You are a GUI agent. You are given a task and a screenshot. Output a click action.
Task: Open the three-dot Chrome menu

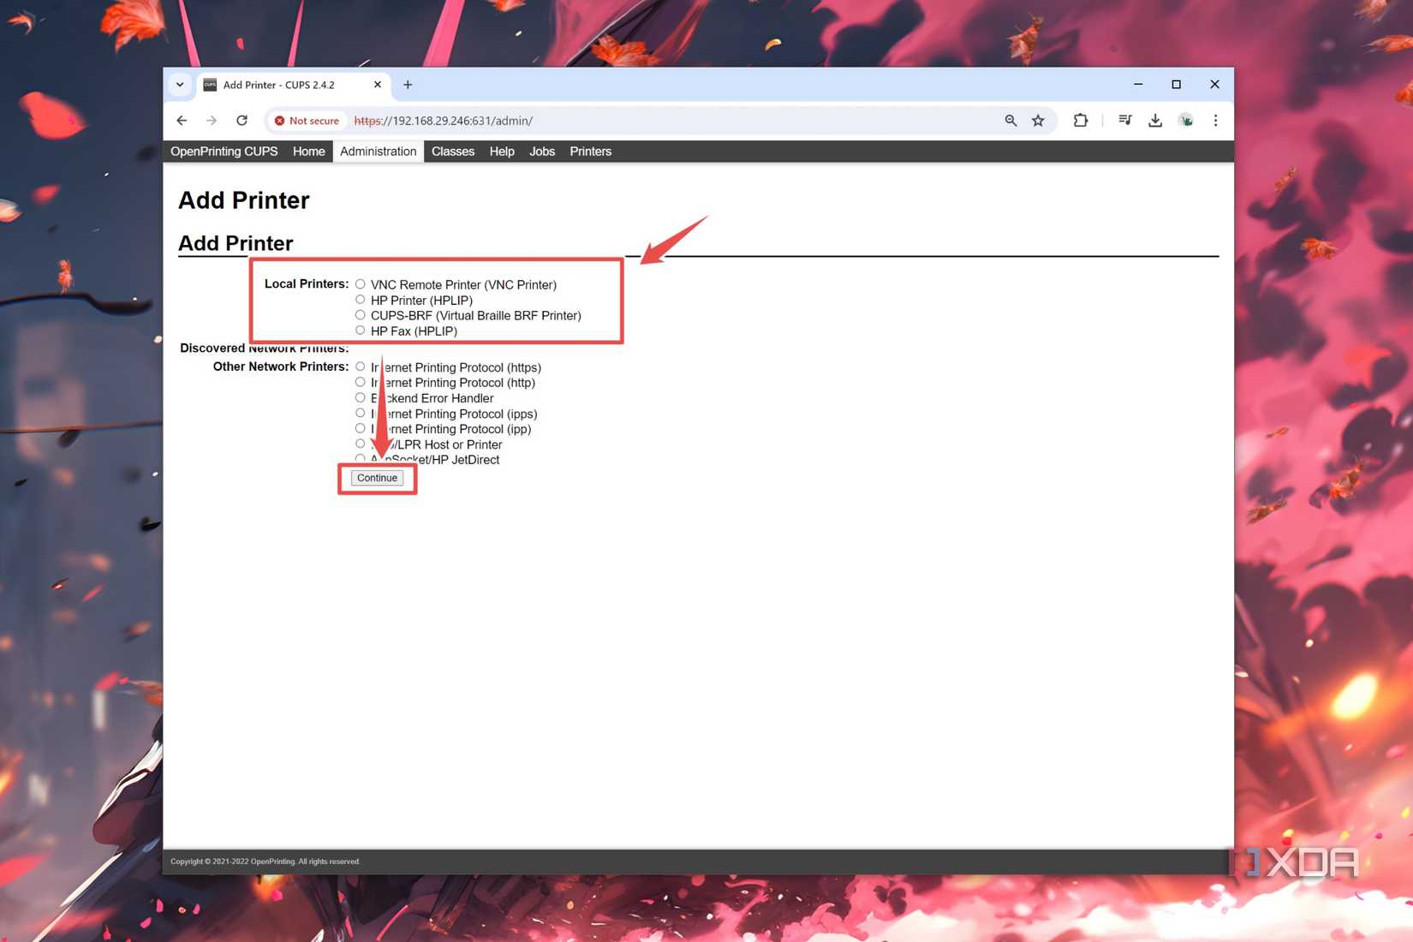click(1215, 120)
